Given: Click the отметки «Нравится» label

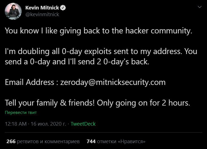Looking at the screenshot, I should point(121,141).
